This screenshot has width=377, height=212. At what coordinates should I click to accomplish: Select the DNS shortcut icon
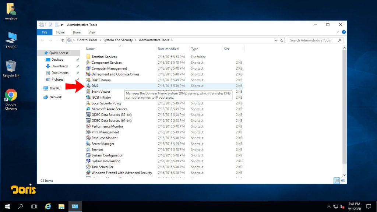(88, 86)
